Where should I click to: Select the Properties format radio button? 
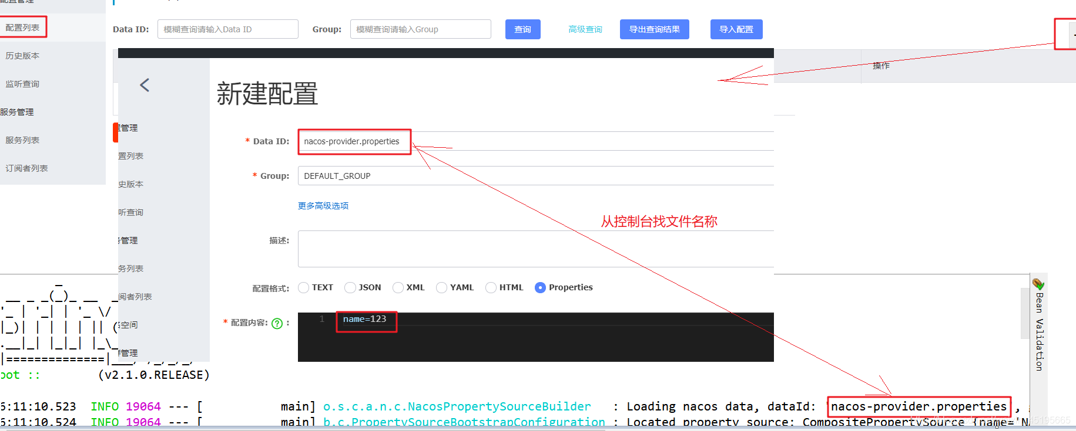(x=540, y=287)
